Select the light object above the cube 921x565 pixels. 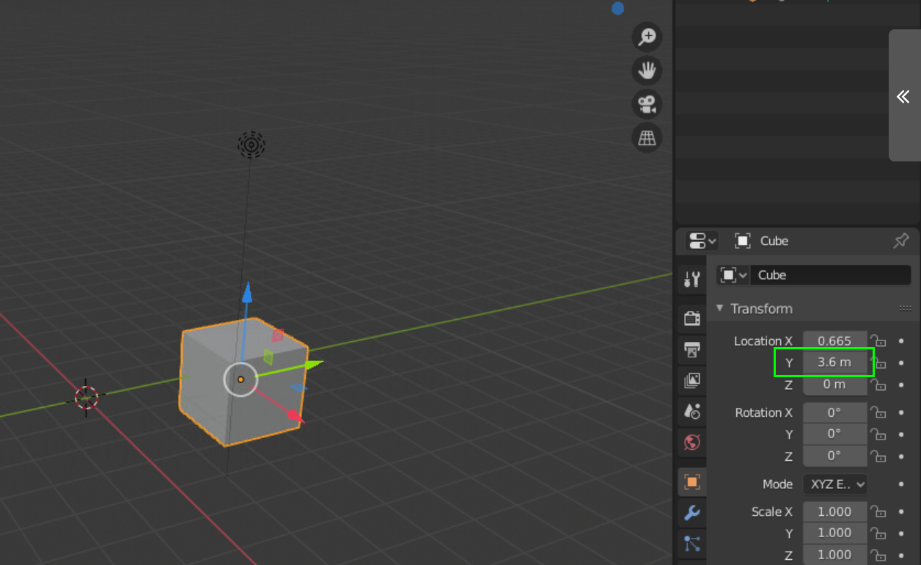click(x=251, y=145)
